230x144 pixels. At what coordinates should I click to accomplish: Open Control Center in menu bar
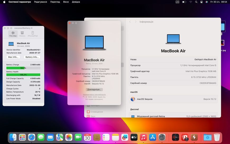click(201, 2)
